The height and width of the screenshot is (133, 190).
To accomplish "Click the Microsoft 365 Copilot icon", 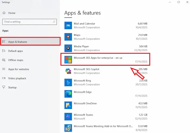I will click(x=68, y=71).
